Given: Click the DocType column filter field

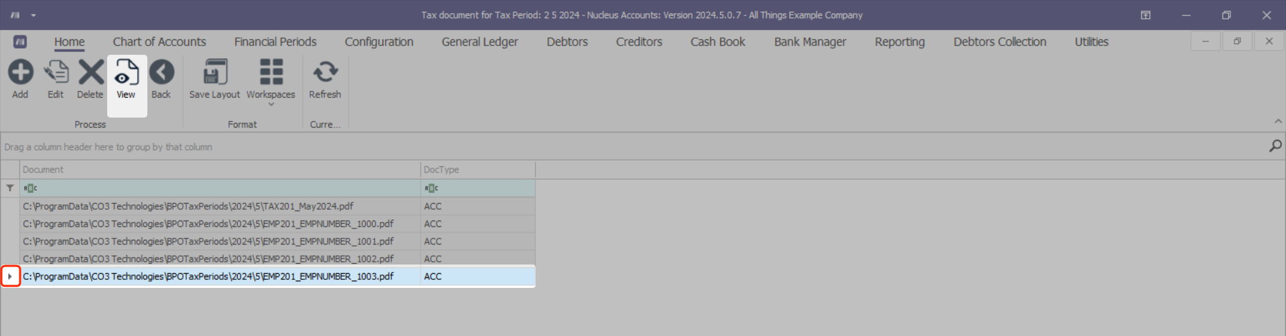Looking at the screenshot, I should (478, 188).
